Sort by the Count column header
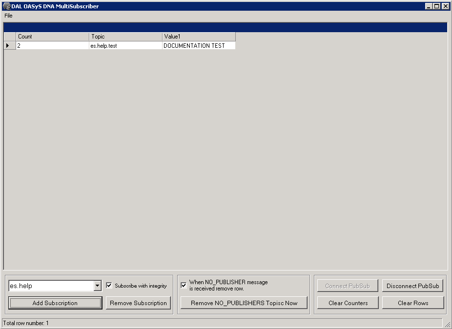 coord(53,37)
